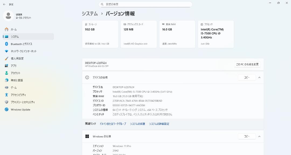Open the ストレージ 932 GB card

click(100, 34)
